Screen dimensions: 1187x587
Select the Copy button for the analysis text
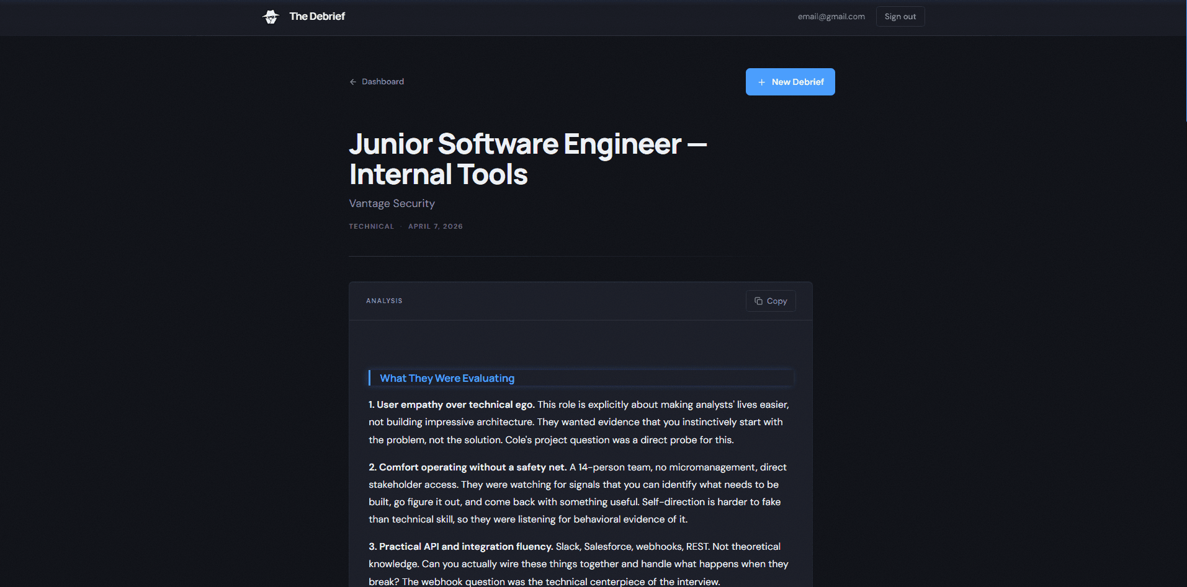pyautogui.click(x=770, y=301)
